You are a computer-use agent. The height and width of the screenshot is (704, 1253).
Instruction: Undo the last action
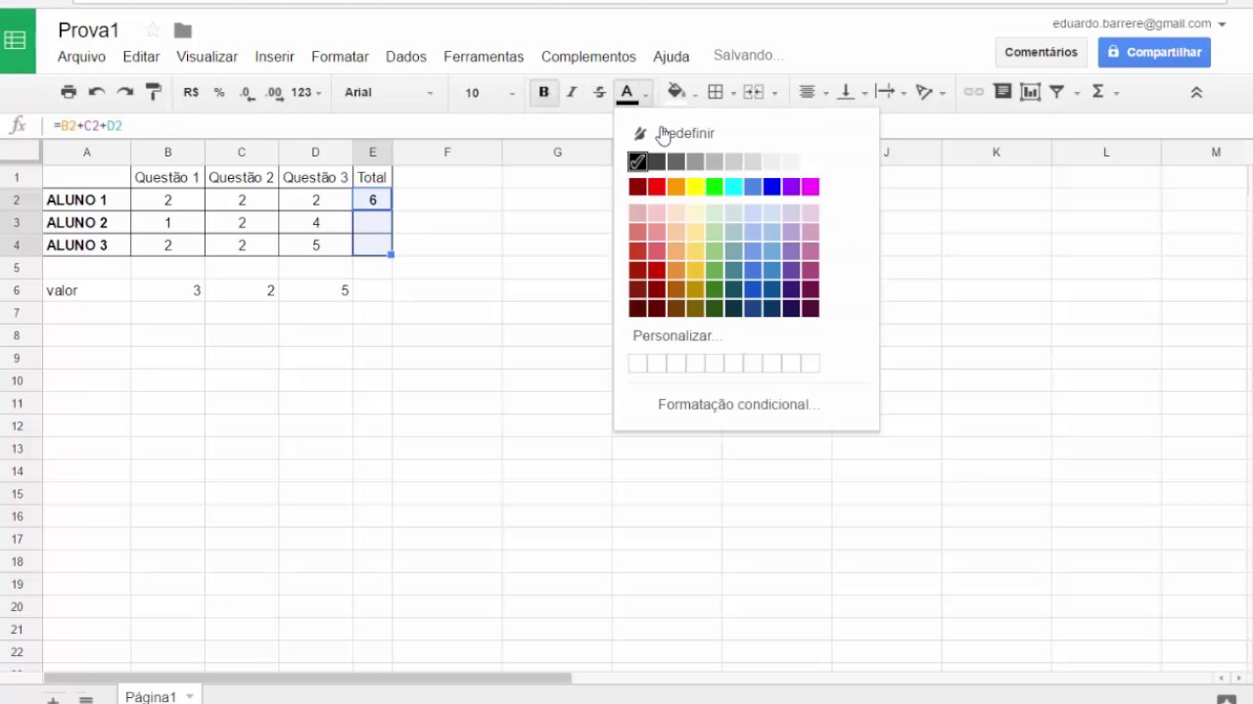click(97, 92)
